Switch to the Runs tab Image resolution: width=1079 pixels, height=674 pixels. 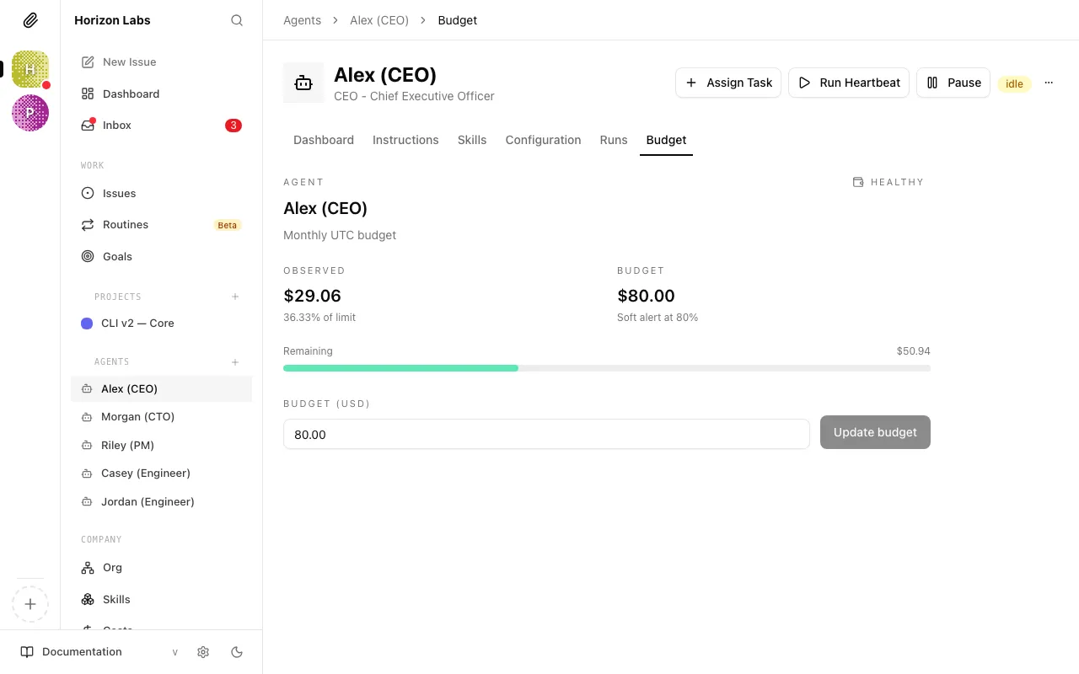[614, 140]
